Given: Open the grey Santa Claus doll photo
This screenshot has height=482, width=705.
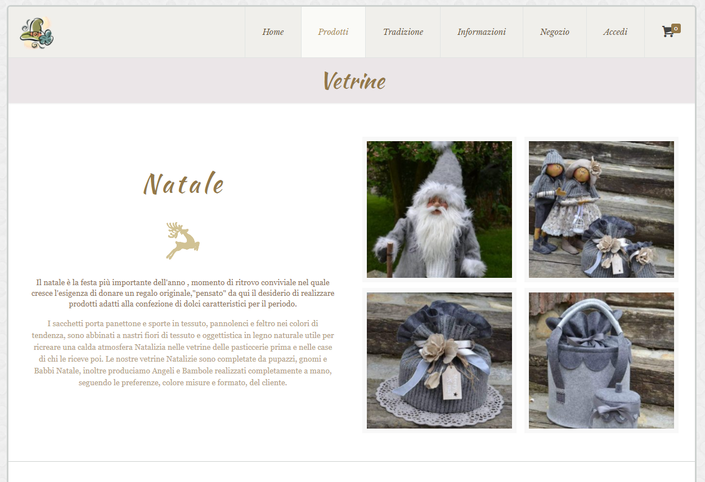Looking at the screenshot, I should pos(439,209).
